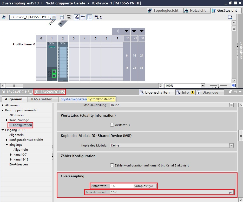The height and width of the screenshot is (202, 243).
Task: Select the DI 16x24VDC HS module in slot 2
Action: point(63,61)
